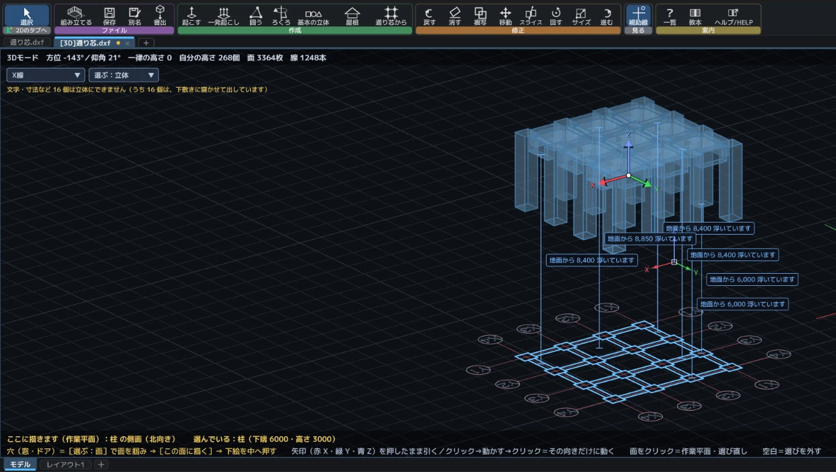Click the 修正 group label
Viewport: 836px width, 472px height.
[x=518, y=30]
